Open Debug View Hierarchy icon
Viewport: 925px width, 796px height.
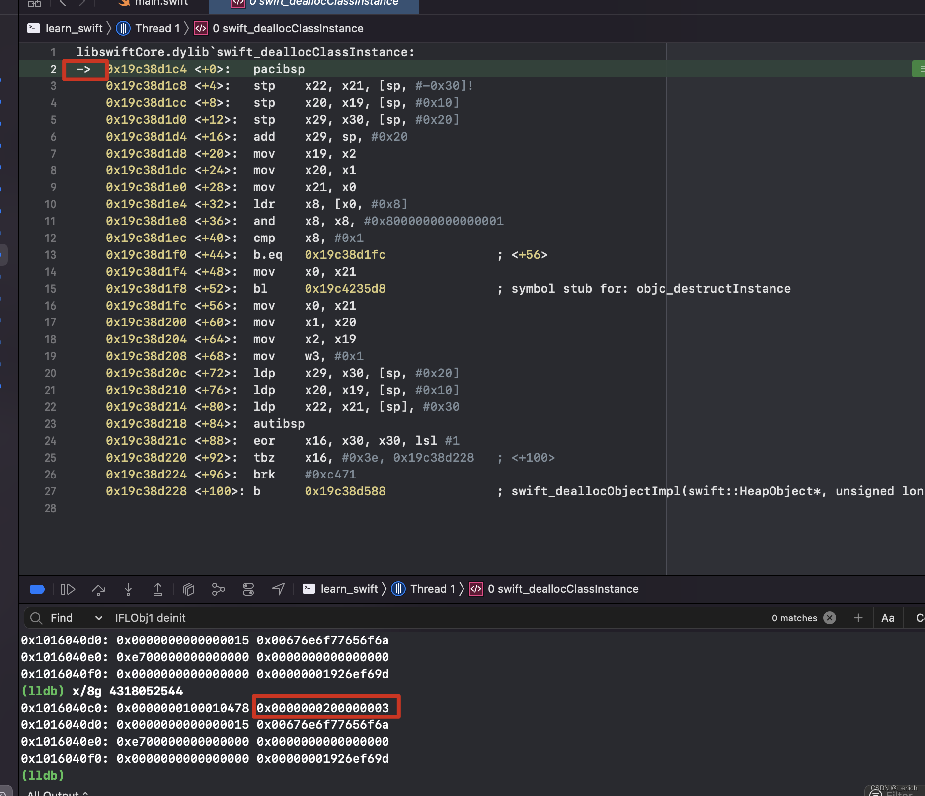click(189, 589)
